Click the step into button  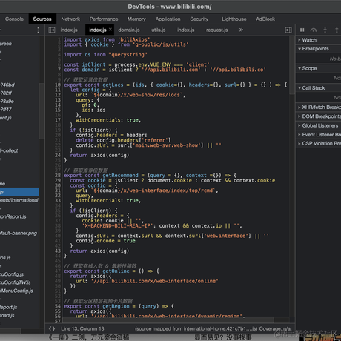pyautogui.click(x=325, y=30)
